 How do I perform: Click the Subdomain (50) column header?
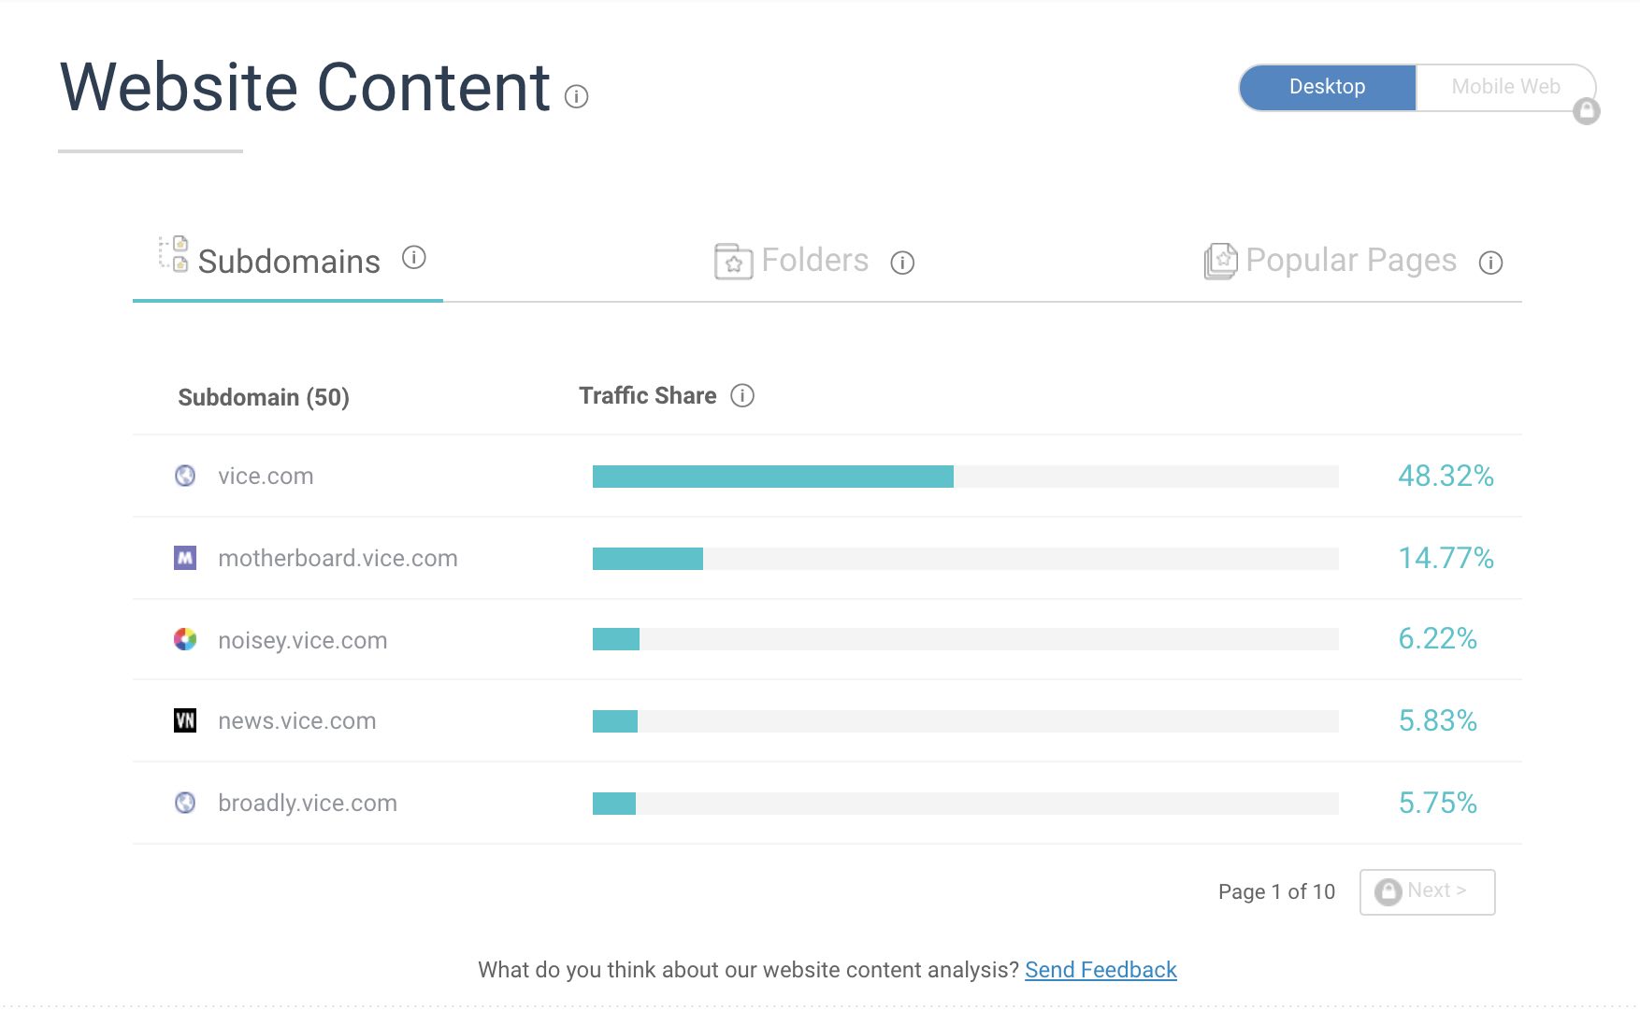click(x=263, y=398)
